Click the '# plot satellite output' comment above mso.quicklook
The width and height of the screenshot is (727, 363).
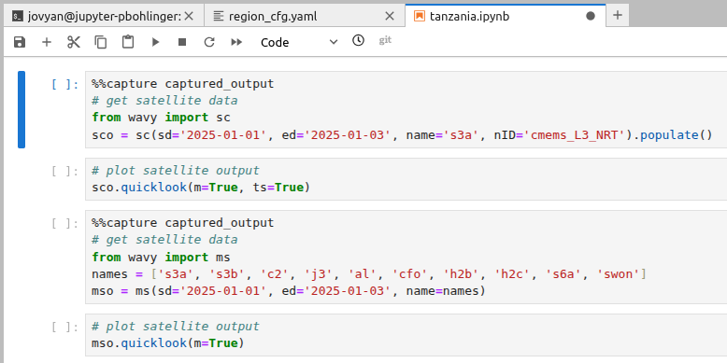(x=176, y=327)
